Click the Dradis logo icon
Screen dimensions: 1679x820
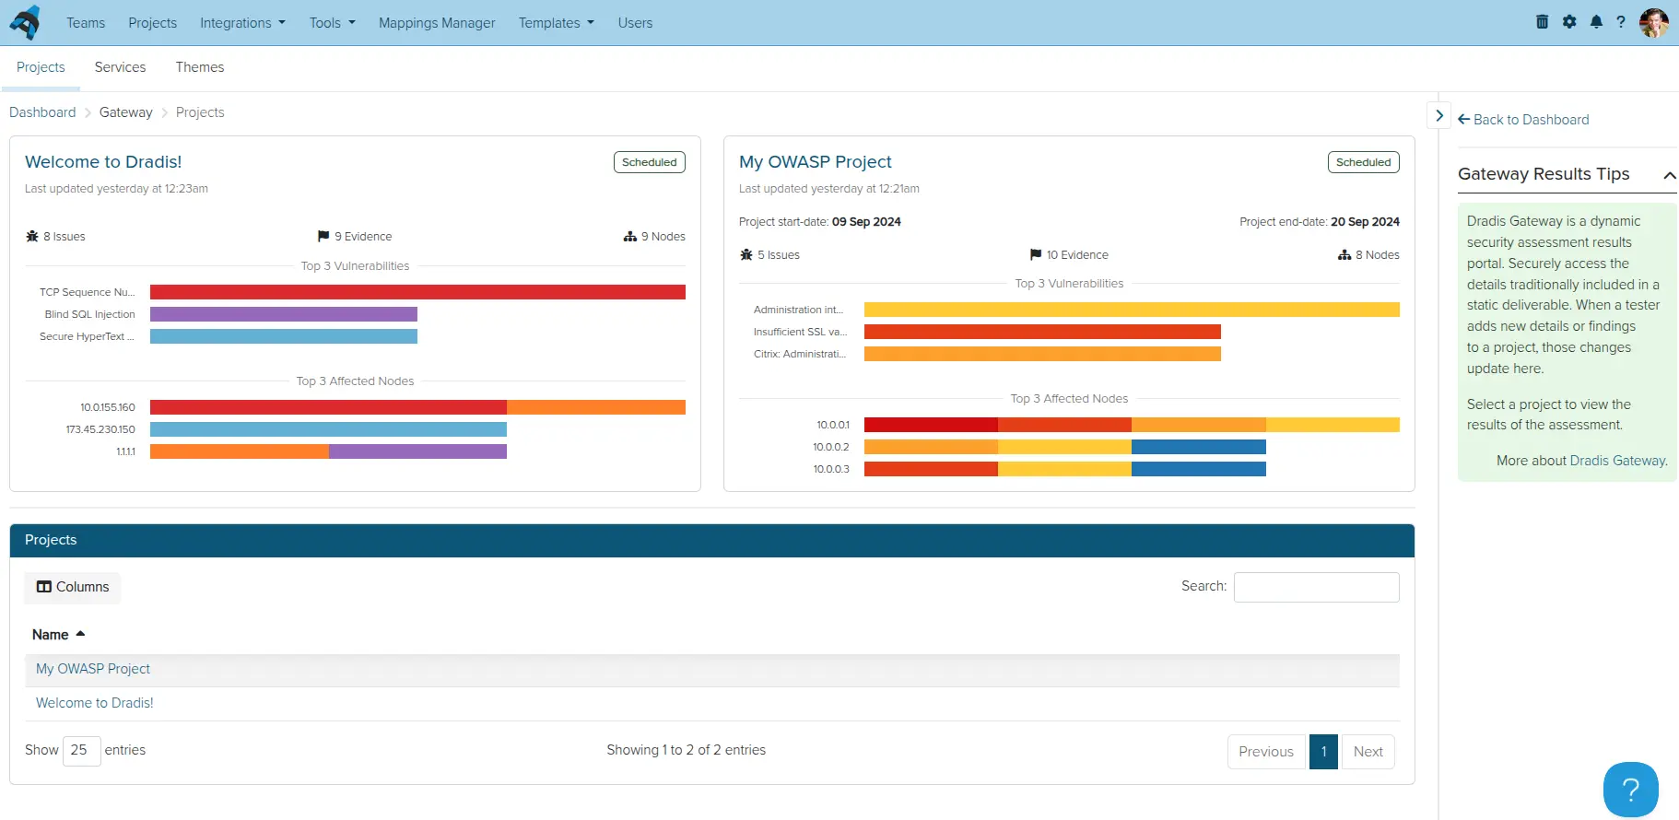tap(25, 22)
